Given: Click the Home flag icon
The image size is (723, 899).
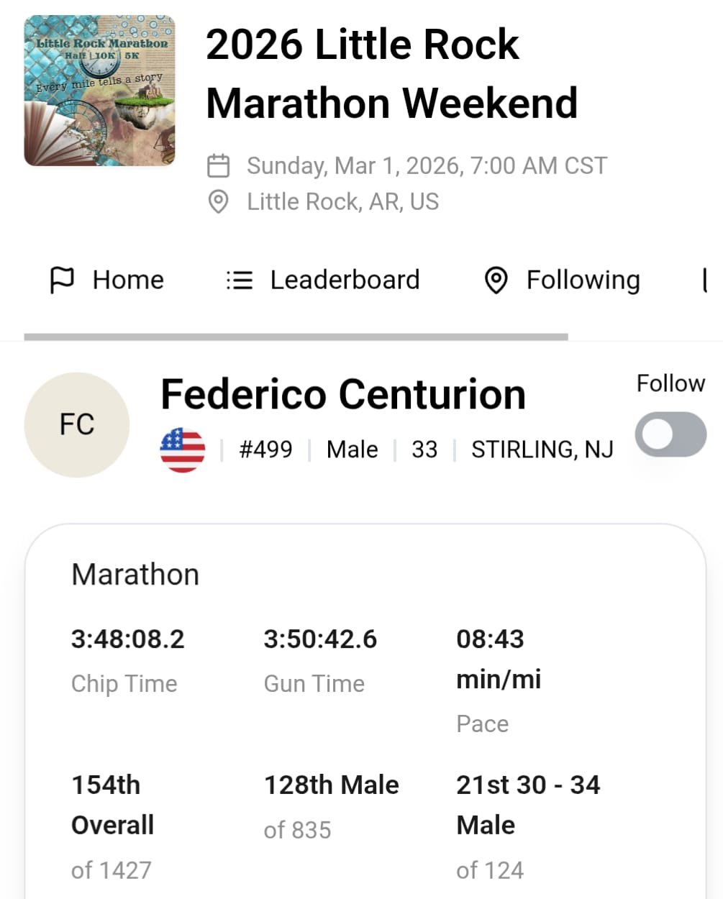Looking at the screenshot, I should (62, 280).
